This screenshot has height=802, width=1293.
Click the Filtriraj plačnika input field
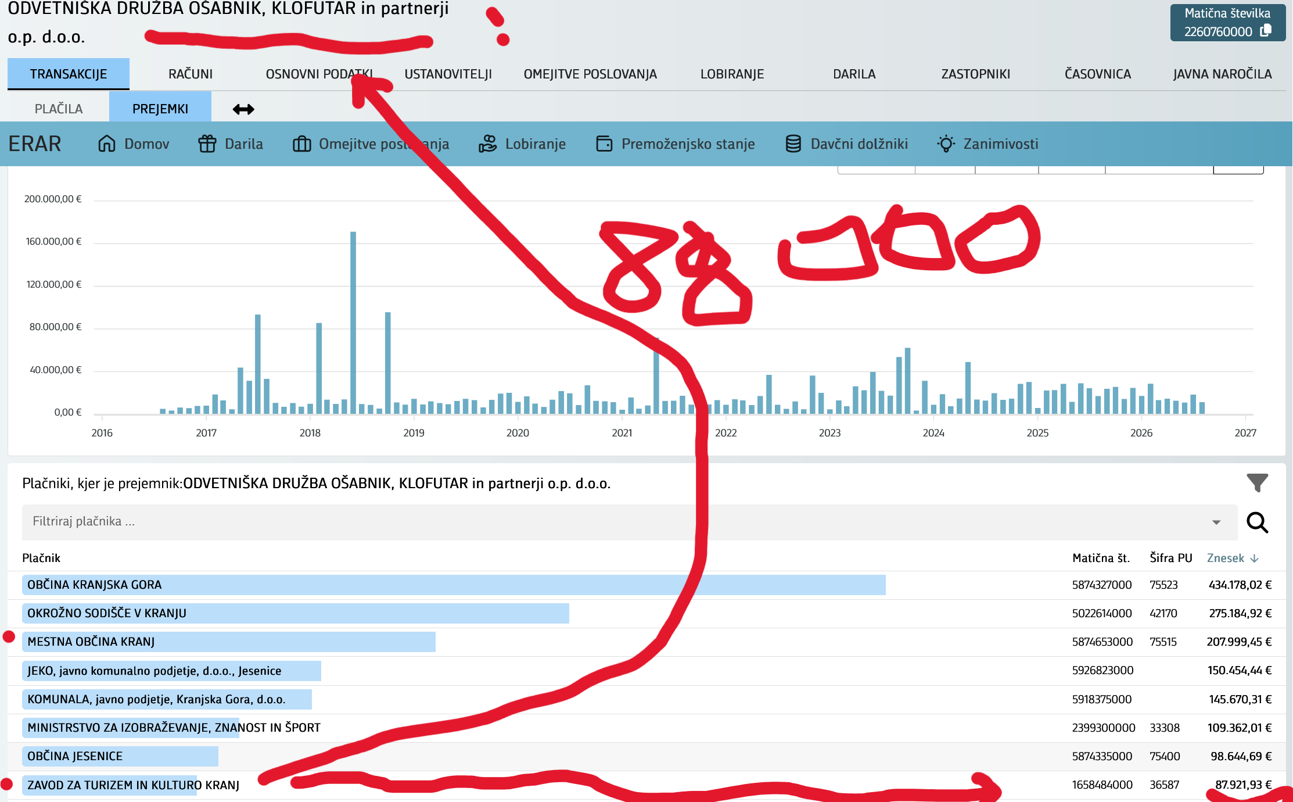[630, 522]
